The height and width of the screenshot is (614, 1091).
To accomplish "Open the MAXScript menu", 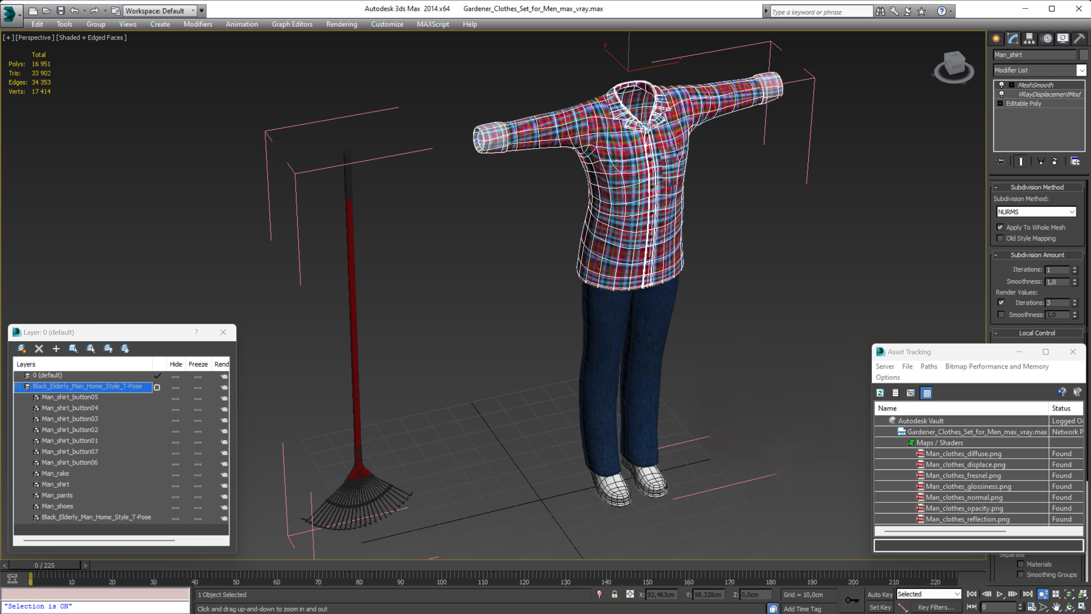I will [433, 24].
